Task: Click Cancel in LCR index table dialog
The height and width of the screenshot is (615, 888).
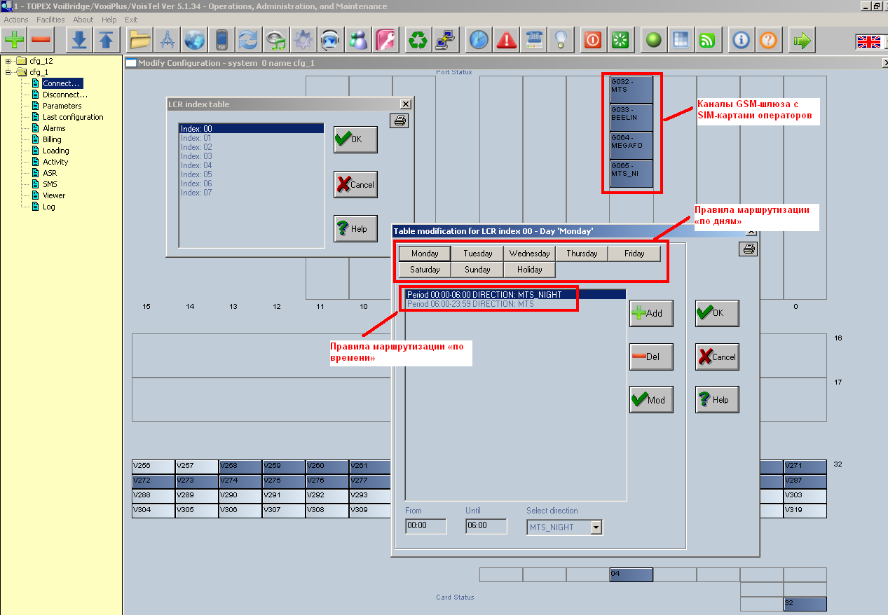Action: [x=355, y=184]
